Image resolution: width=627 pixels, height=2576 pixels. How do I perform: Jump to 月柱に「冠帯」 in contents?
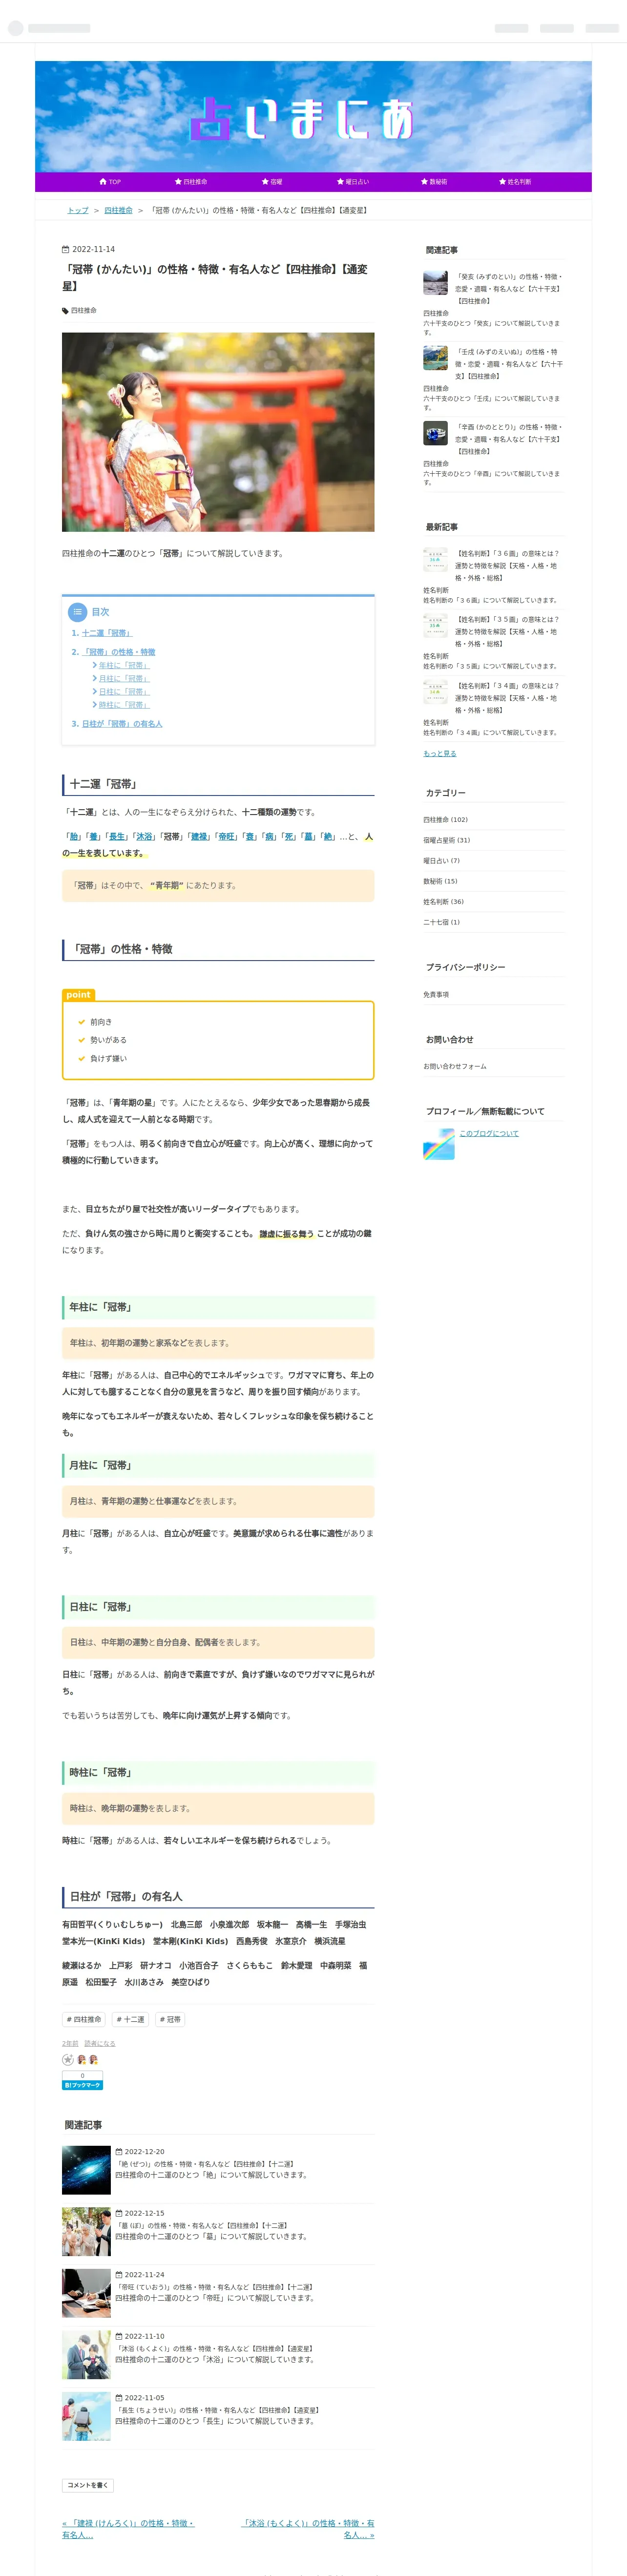[124, 678]
